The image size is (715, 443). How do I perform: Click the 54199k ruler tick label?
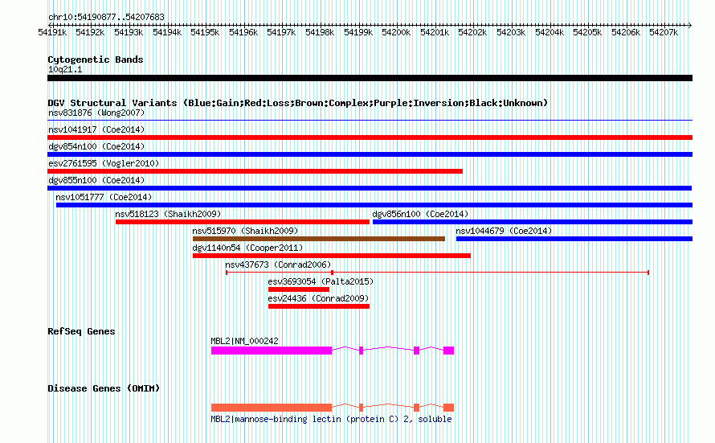pyautogui.click(x=358, y=32)
